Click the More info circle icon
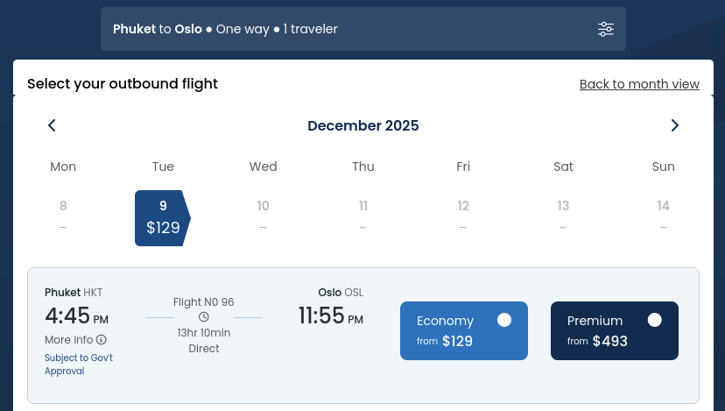Screen dimensions: 725x411 (x=102, y=340)
